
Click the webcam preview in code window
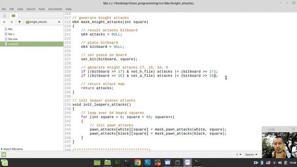[x=279, y=145]
